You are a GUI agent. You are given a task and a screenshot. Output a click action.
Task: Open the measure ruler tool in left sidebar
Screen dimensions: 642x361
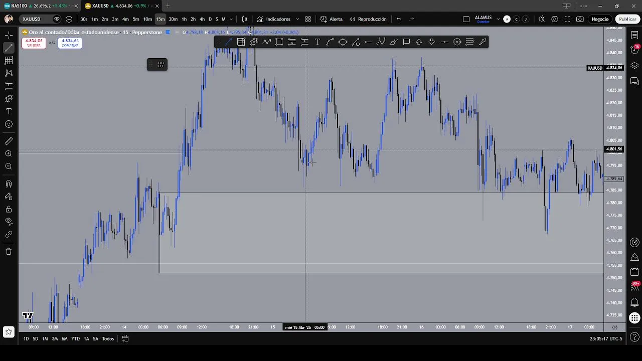[x=9, y=141]
